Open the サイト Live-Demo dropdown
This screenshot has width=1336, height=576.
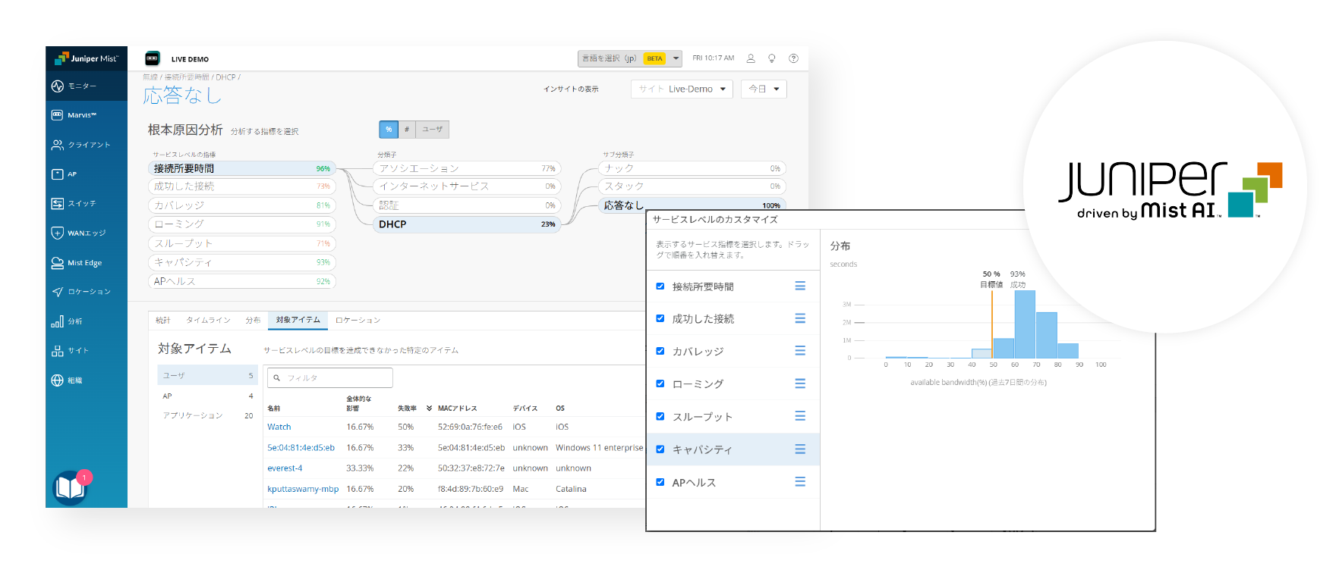coord(682,89)
